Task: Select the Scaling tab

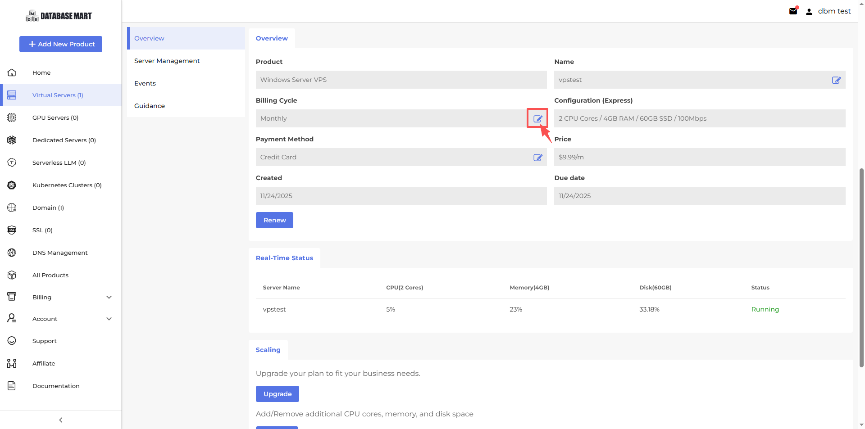Action: click(x=268, y=350)
